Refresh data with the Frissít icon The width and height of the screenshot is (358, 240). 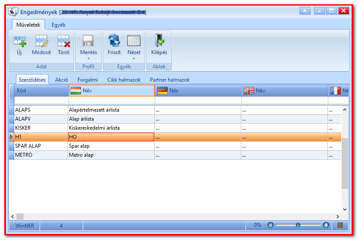114,40
